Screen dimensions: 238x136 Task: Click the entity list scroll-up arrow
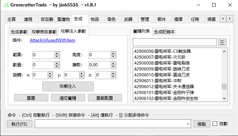224,51
